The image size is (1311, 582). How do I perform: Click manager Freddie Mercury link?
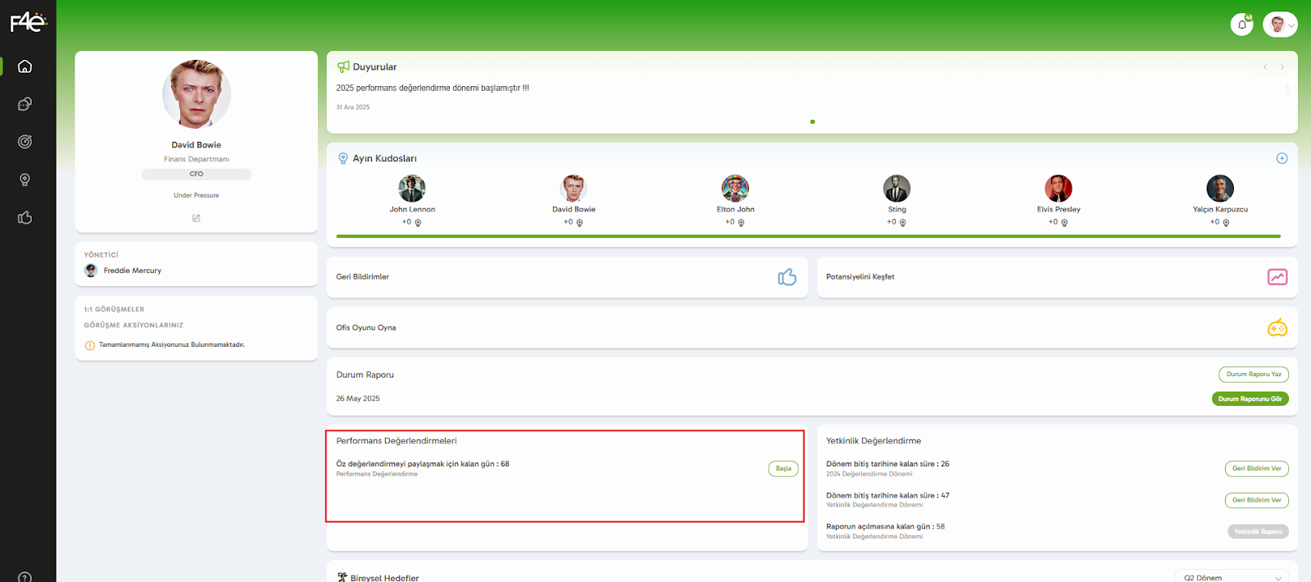pos(132,271)
